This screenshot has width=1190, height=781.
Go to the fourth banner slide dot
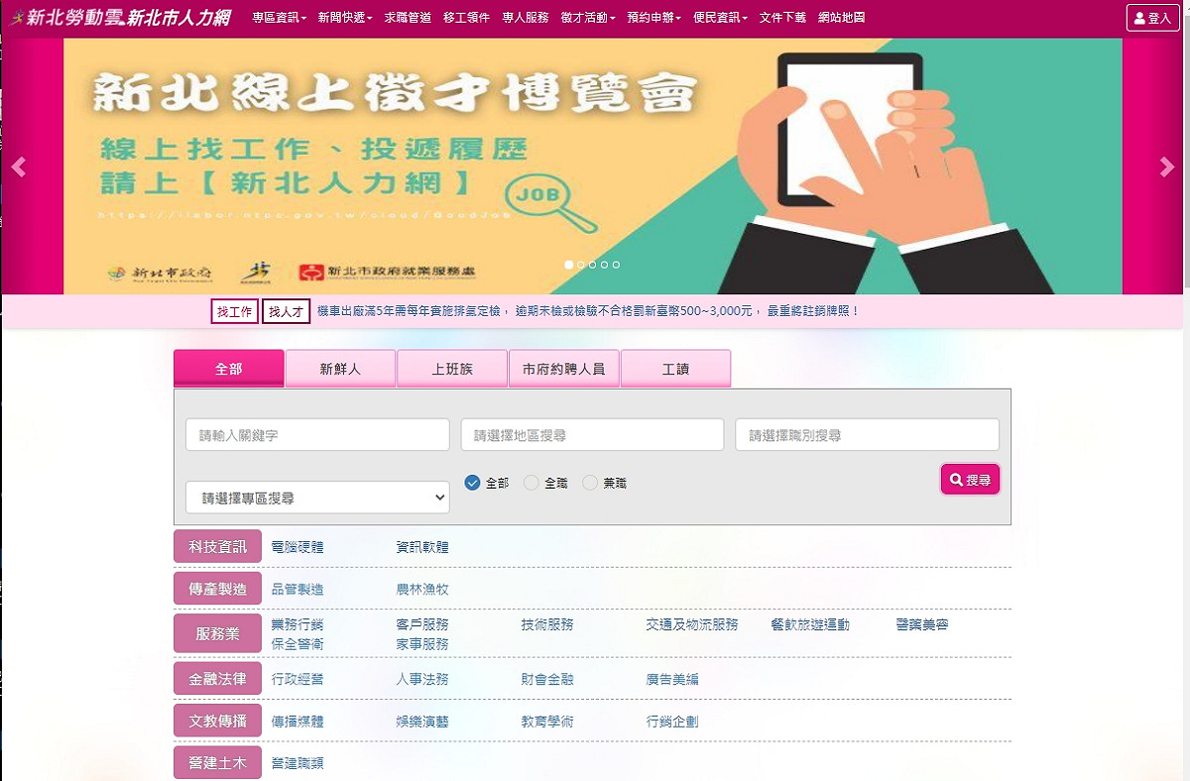pos(604,265)
